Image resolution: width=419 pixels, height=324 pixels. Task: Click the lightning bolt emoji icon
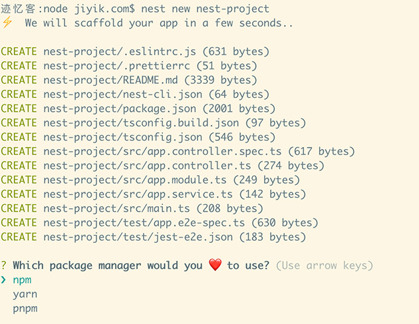7,22
